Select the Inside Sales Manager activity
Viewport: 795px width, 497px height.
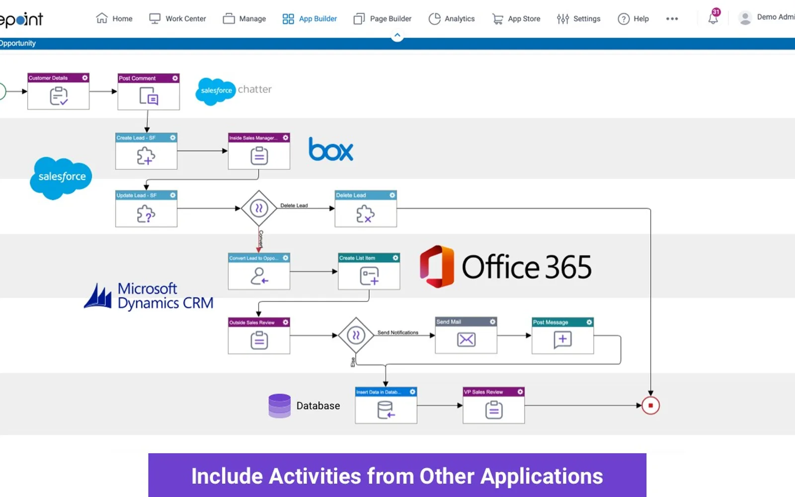click(259, 152)
